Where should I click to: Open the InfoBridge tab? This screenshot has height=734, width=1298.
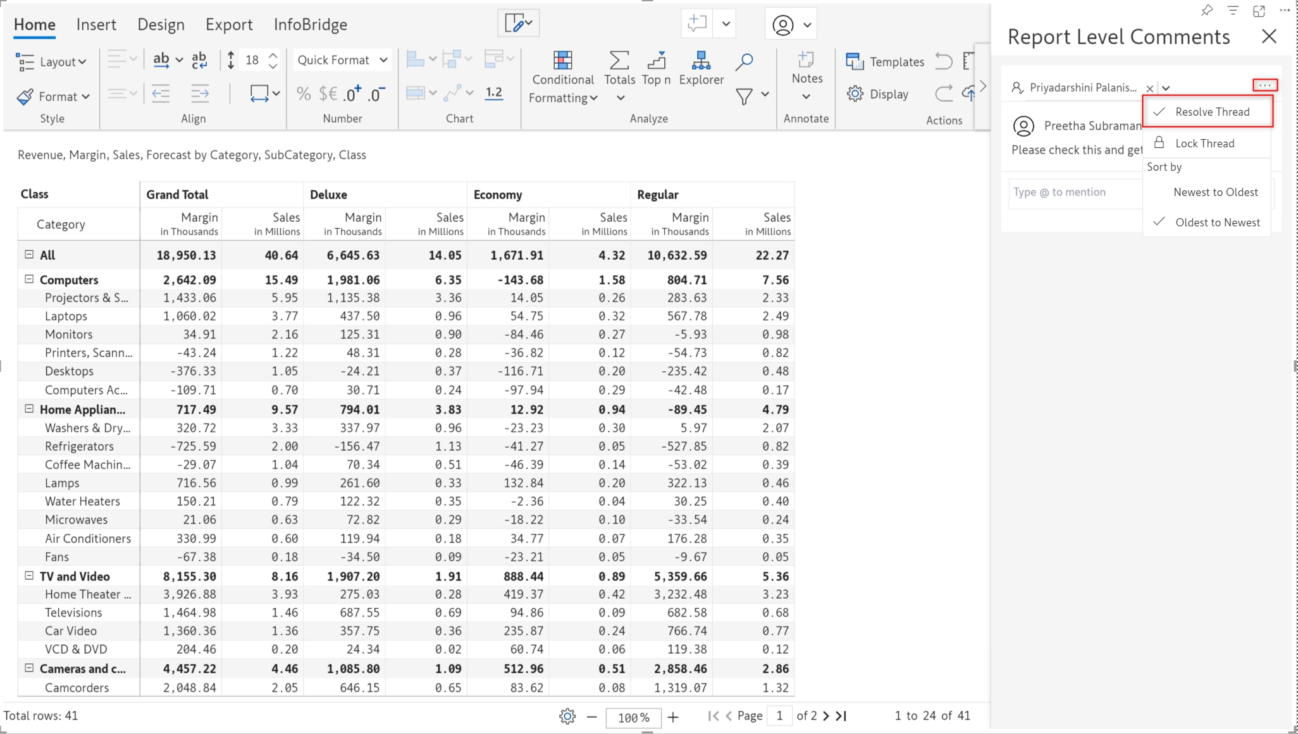(310, 25)
